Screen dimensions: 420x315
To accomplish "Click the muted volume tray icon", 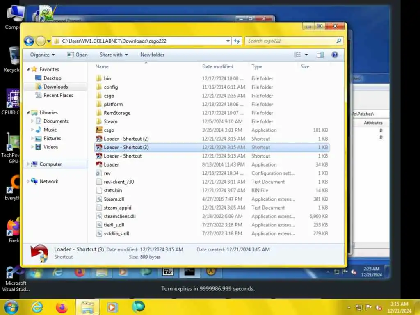I will coord(379,308).
